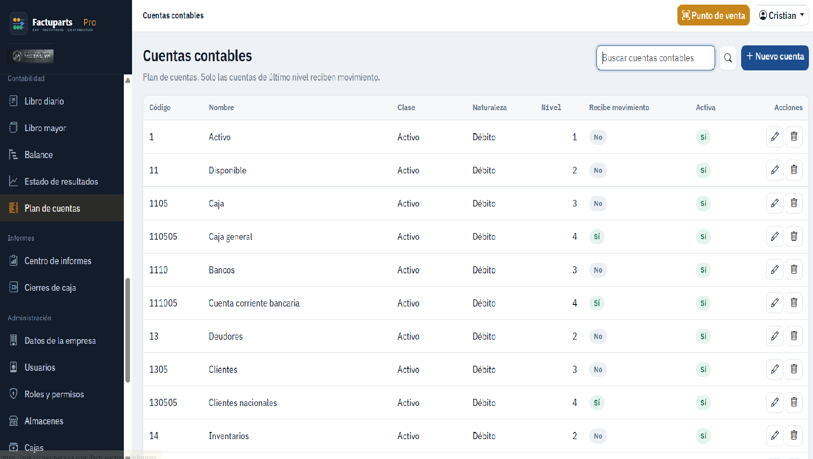
Task: Click the pencil icon for Deudores row
Action: [775, 336]
